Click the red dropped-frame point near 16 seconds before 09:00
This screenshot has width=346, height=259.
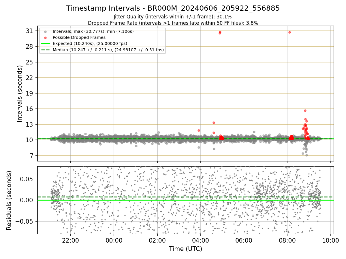pos(305,111)
